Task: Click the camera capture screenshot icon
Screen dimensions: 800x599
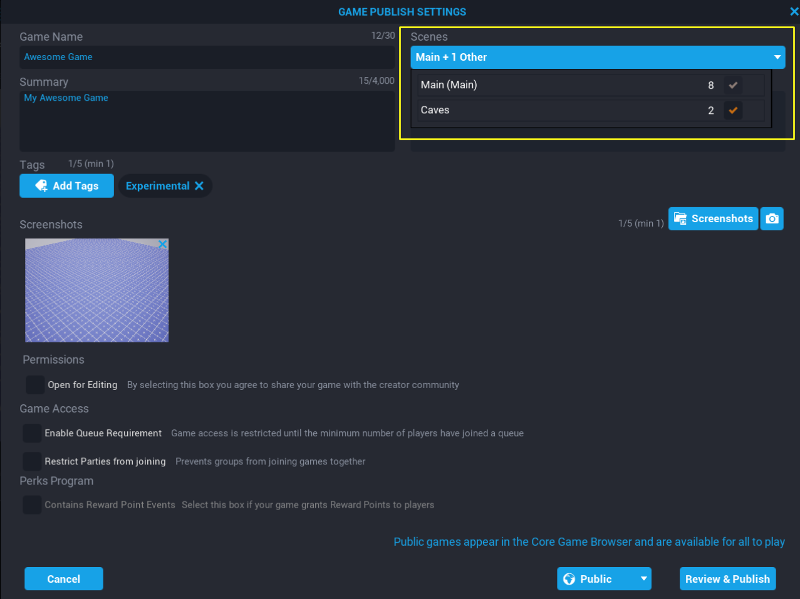Action: (x=772, y=219)
